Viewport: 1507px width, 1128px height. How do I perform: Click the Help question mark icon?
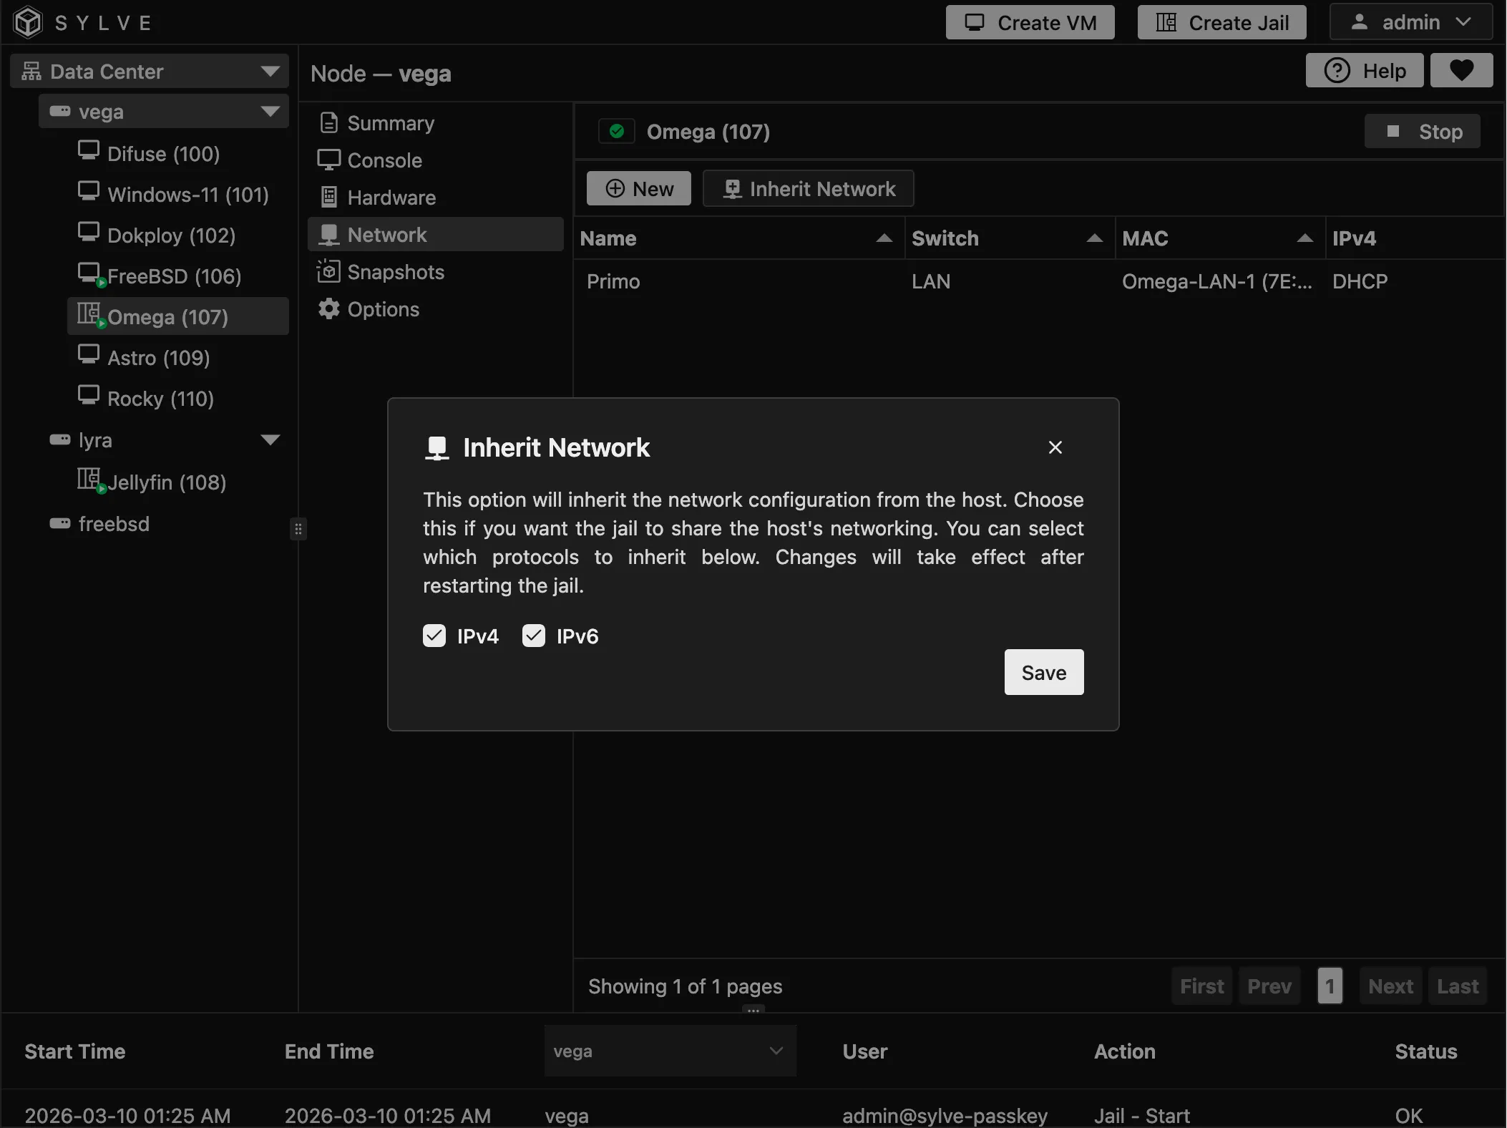tap(1337, 69)
